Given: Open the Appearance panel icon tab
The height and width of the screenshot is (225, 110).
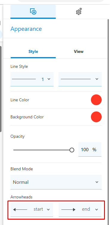Looking at the screenshot, I should (33, 12).
